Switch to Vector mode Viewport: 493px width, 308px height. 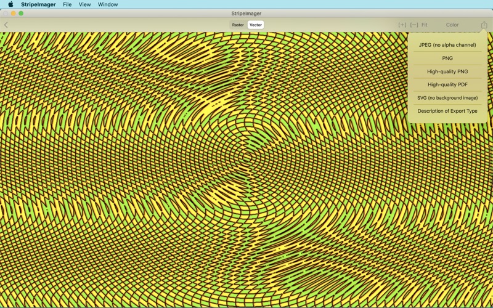(x=256, y=25)
